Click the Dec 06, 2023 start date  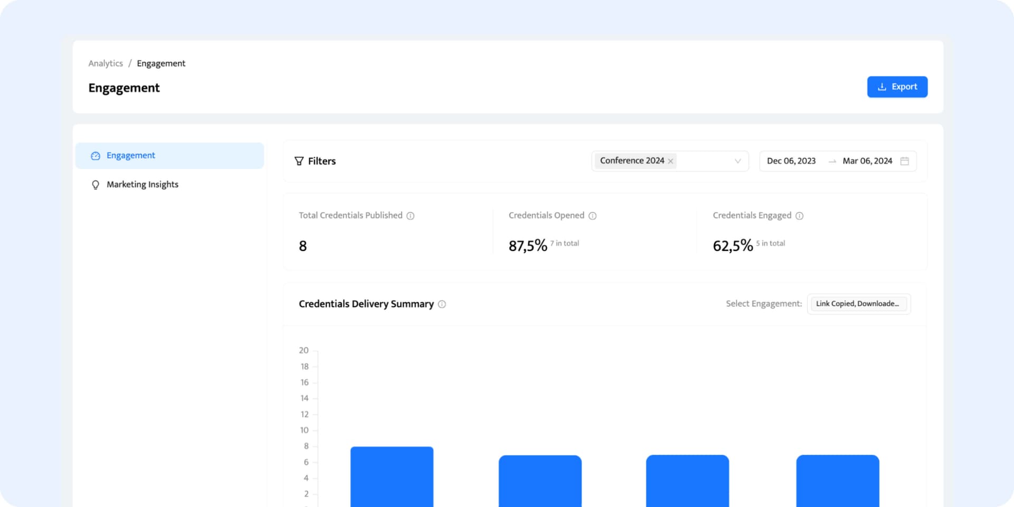[x=791, y=161]
